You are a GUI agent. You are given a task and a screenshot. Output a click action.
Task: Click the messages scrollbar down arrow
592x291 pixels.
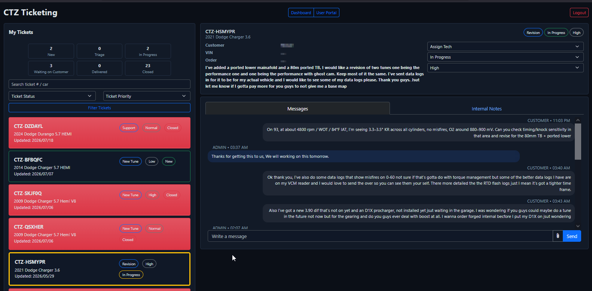coord(578,226)
